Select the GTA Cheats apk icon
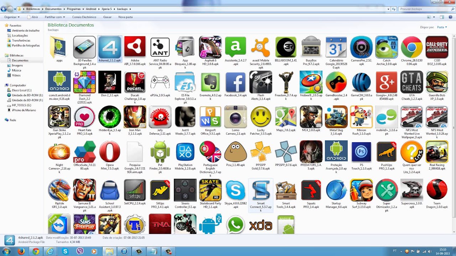Viewport: 456px width, 256px height. 411,82
